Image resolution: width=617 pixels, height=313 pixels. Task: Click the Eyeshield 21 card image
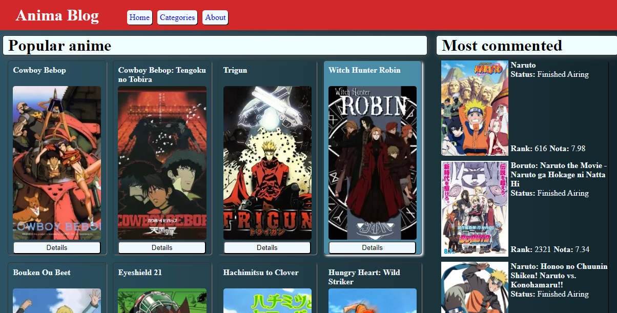[162, 301]
